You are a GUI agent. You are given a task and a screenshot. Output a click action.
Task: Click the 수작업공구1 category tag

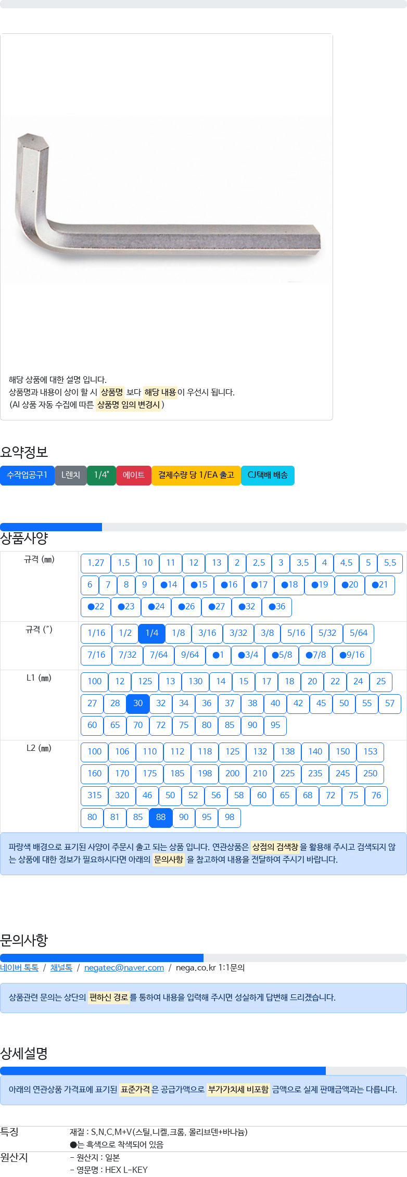(27, 475)
